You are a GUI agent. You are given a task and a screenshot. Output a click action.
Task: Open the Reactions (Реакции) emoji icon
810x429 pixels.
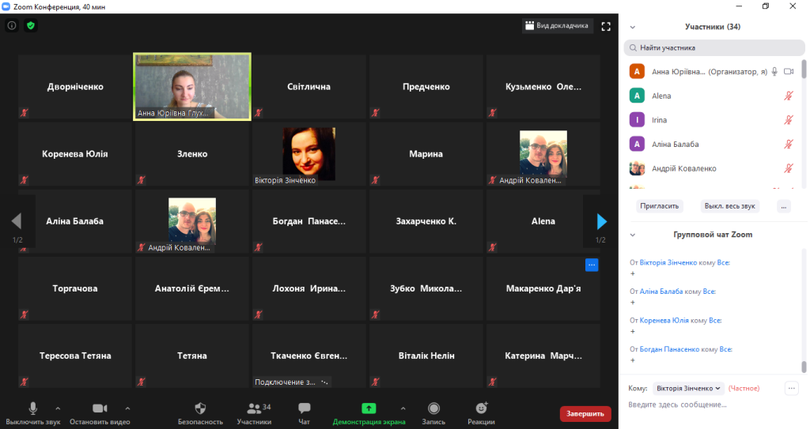coord(481,408)
